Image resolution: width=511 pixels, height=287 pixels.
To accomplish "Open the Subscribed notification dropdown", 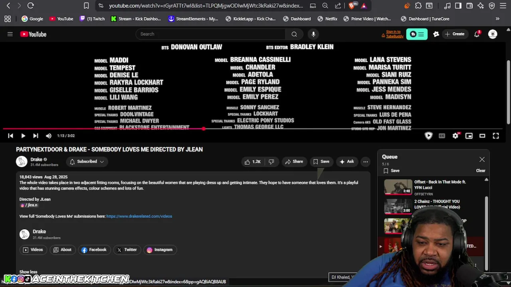I will pos(87,161).
